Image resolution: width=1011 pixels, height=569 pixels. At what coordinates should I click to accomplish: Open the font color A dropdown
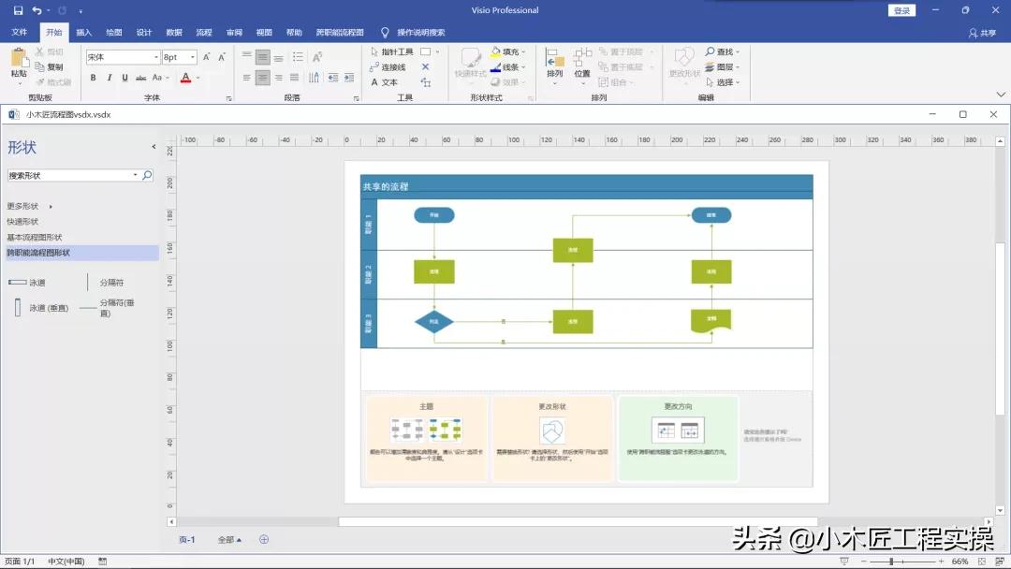[x=198, y=78]
